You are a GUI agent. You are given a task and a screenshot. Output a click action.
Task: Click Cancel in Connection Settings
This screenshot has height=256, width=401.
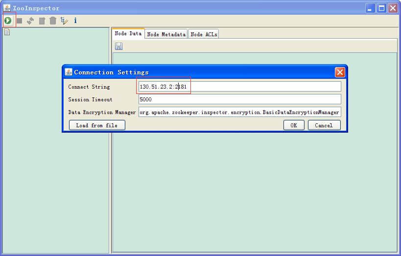pos(324,125)
